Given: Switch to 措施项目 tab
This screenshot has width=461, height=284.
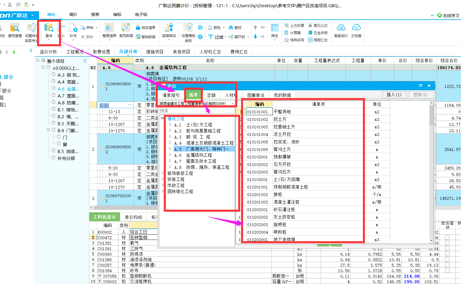Looking at the screenshot, I should (x=155, y=52).
